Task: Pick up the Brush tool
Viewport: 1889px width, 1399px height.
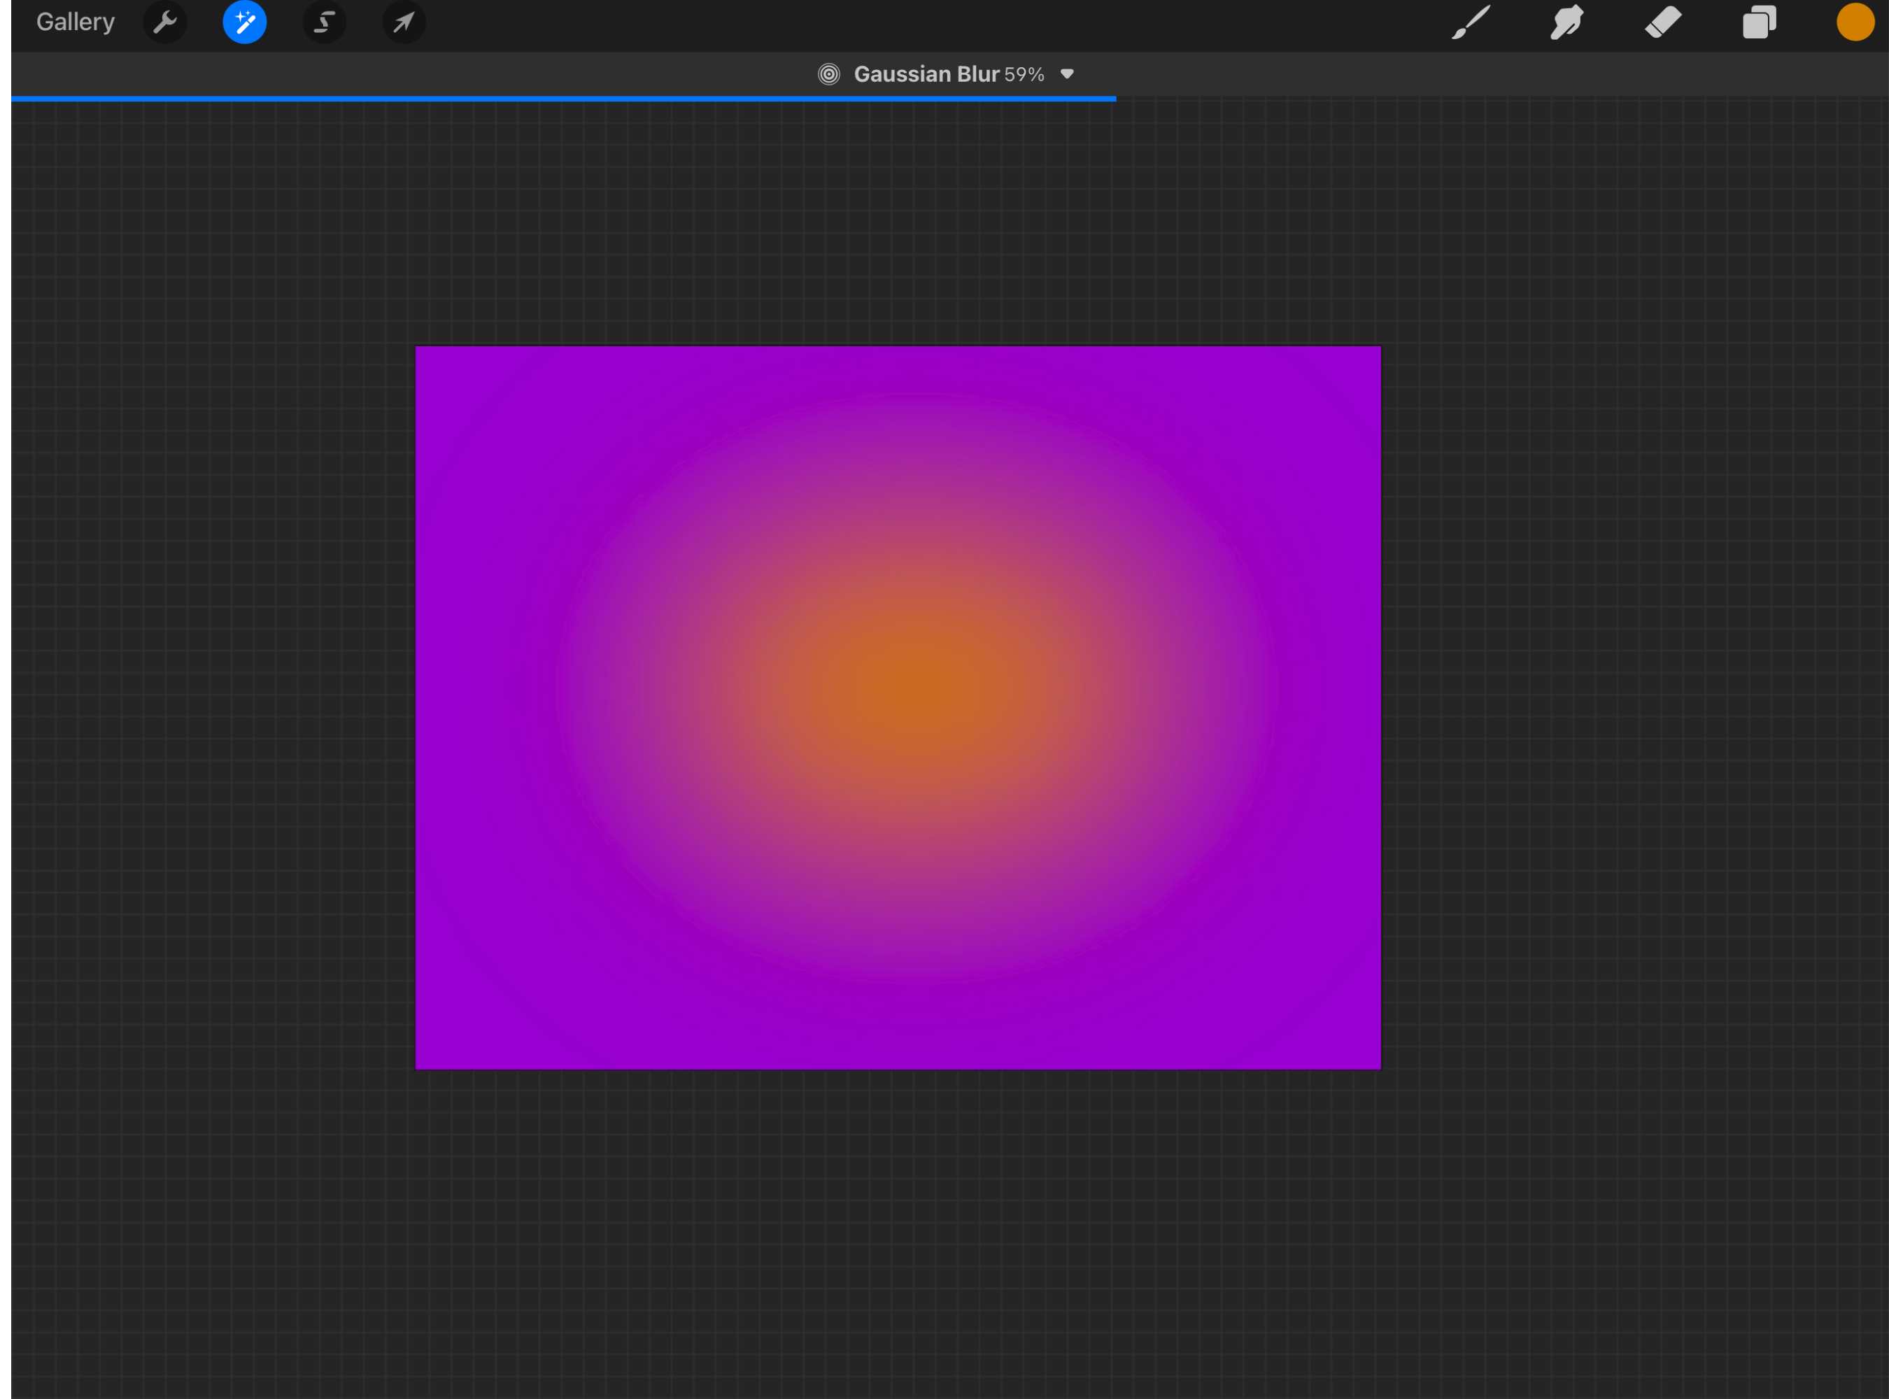Action: coord(1471,22)
